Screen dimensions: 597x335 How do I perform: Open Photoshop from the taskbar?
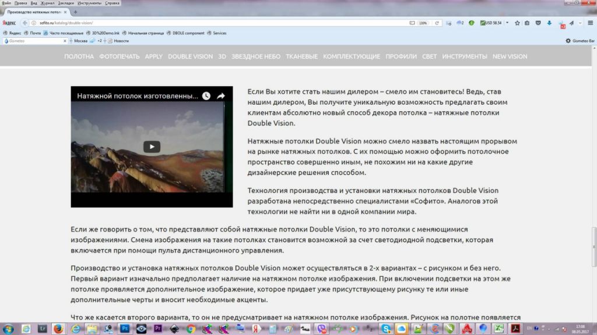click(x=124, y=329)
